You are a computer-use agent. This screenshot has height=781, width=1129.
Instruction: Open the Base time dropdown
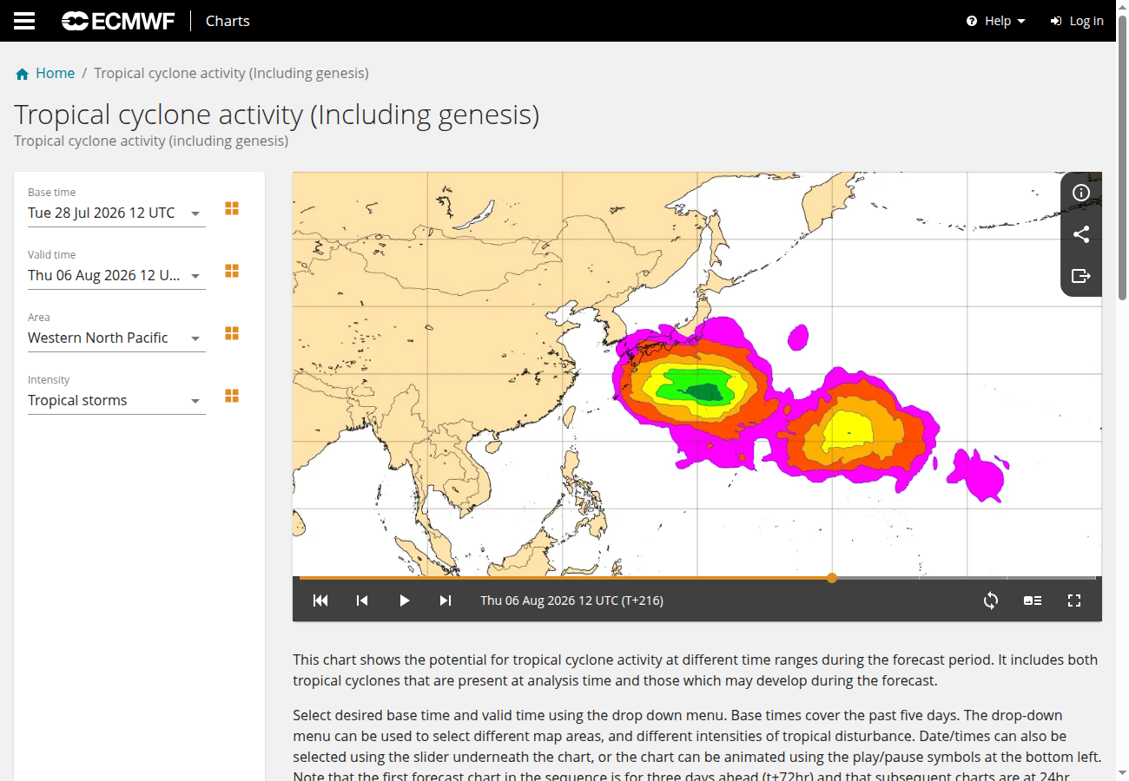116,213
